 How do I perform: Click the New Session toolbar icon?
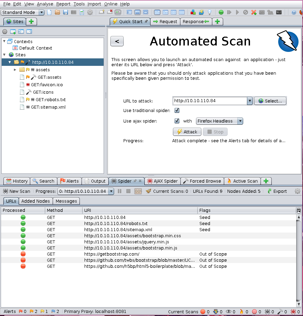[x=49, y=12]
